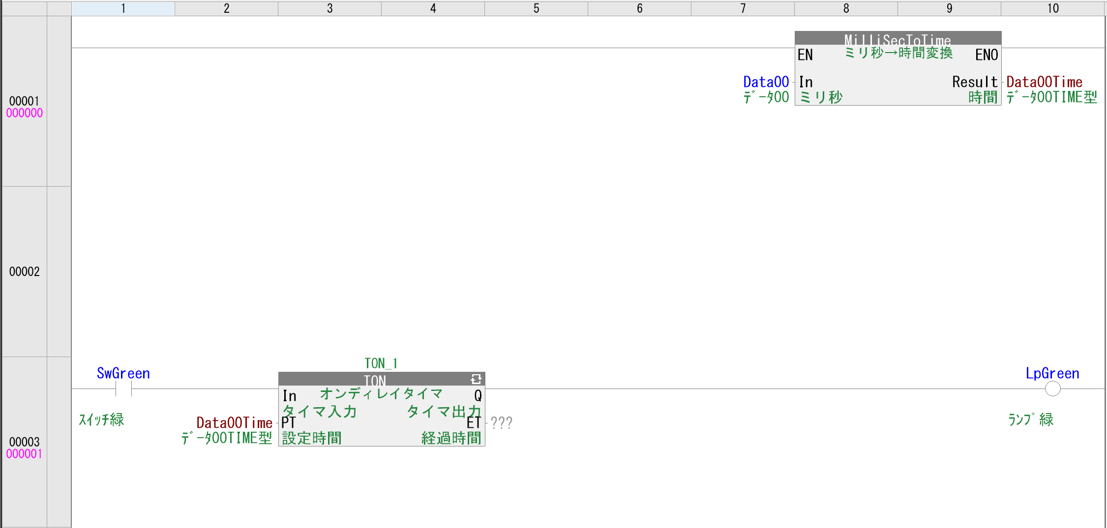Click the スイッチ緑 comment under SwGreen

[x=101, y=419]
